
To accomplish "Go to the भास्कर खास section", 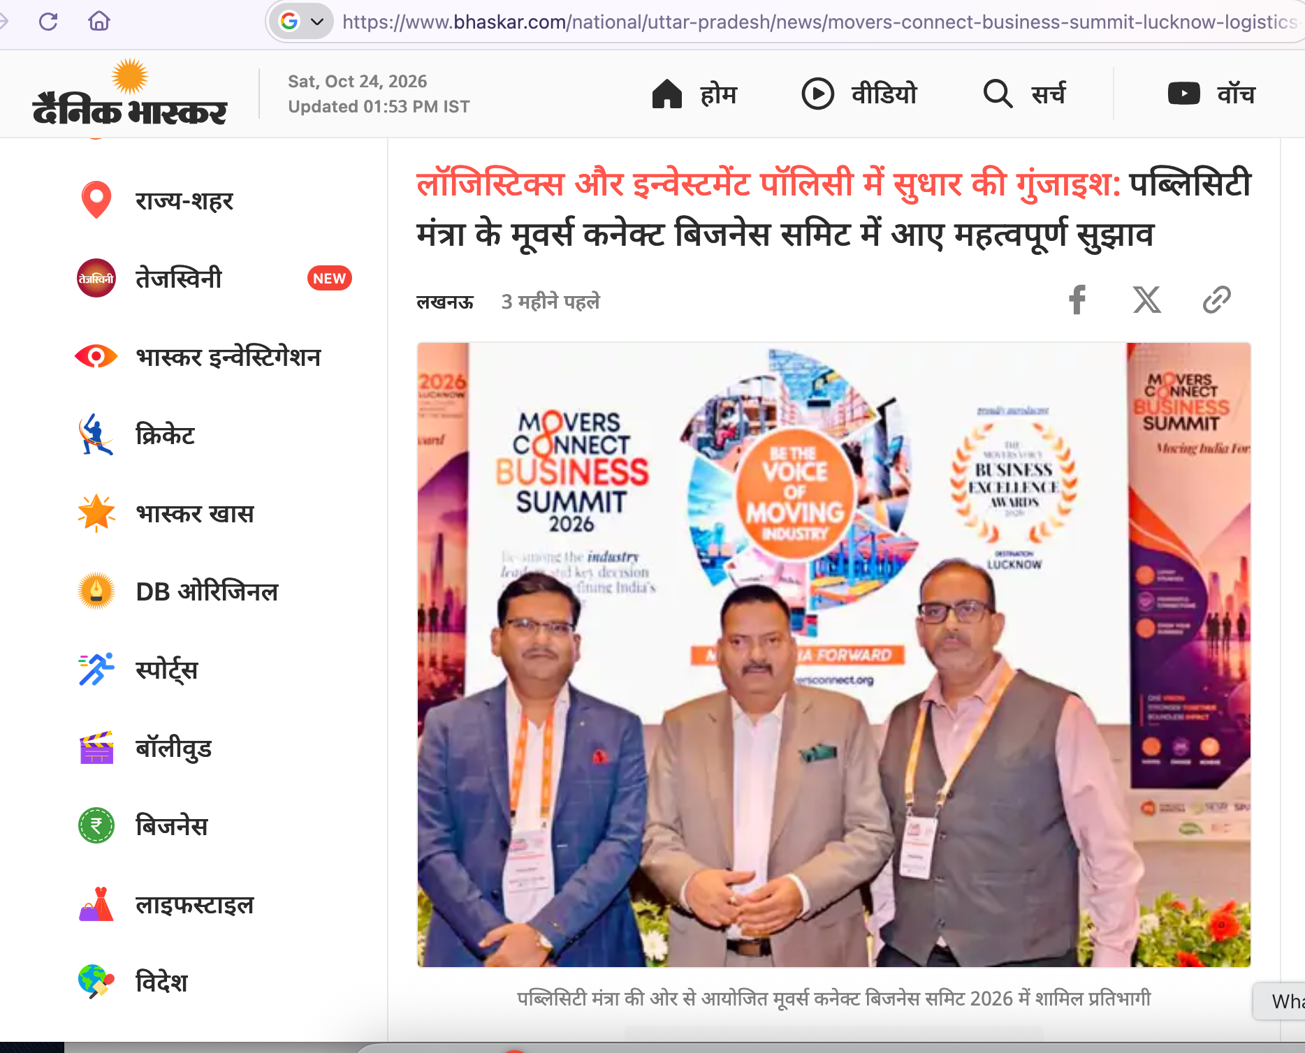I will point(195,513).
